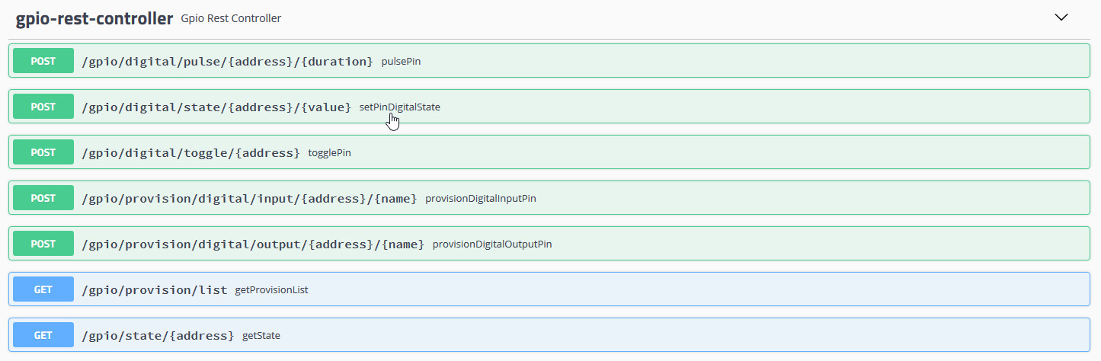Expand the /gpio/digital/pulse/{address}/{duration} path
Image resolution: width=1101 pixels, height=361 pixels.
[227, 61]
